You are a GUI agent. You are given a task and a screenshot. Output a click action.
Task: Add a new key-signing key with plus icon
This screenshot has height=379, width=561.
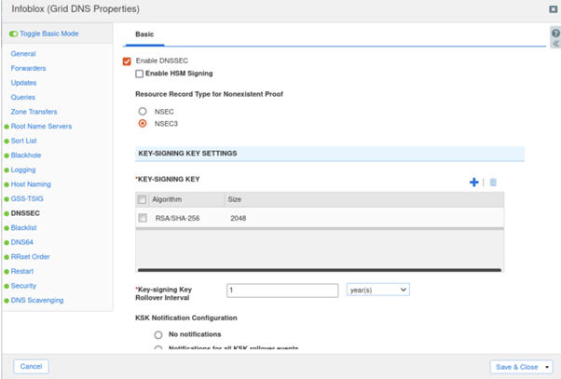474,183
